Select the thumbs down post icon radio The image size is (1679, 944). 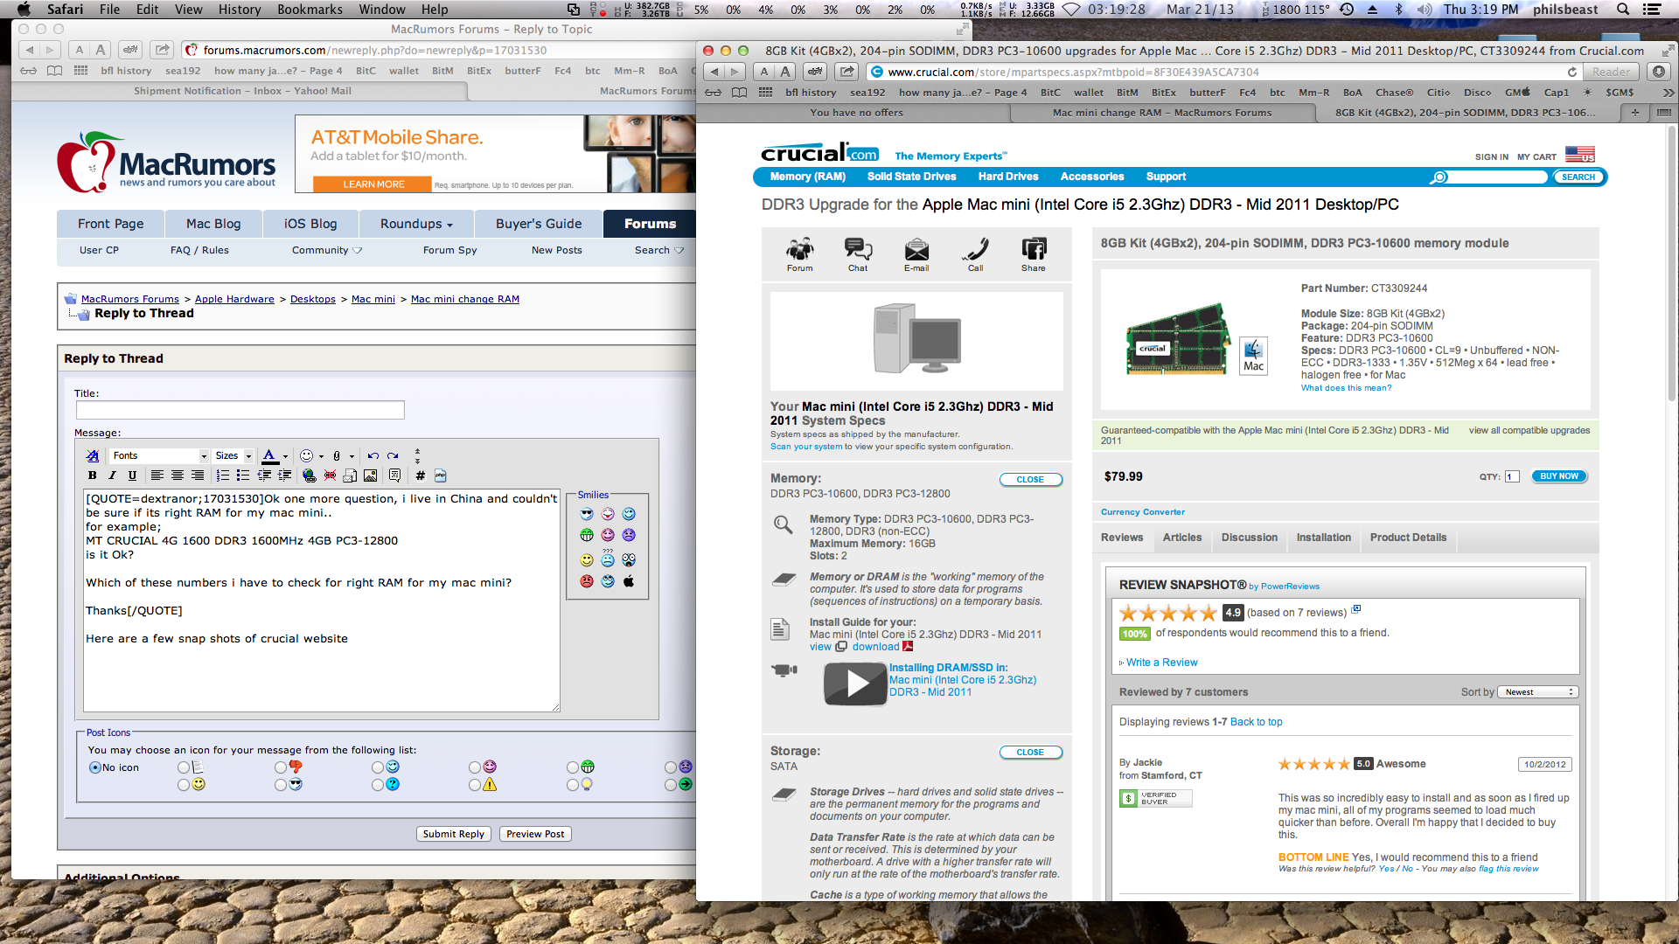(x=281, y=767)
